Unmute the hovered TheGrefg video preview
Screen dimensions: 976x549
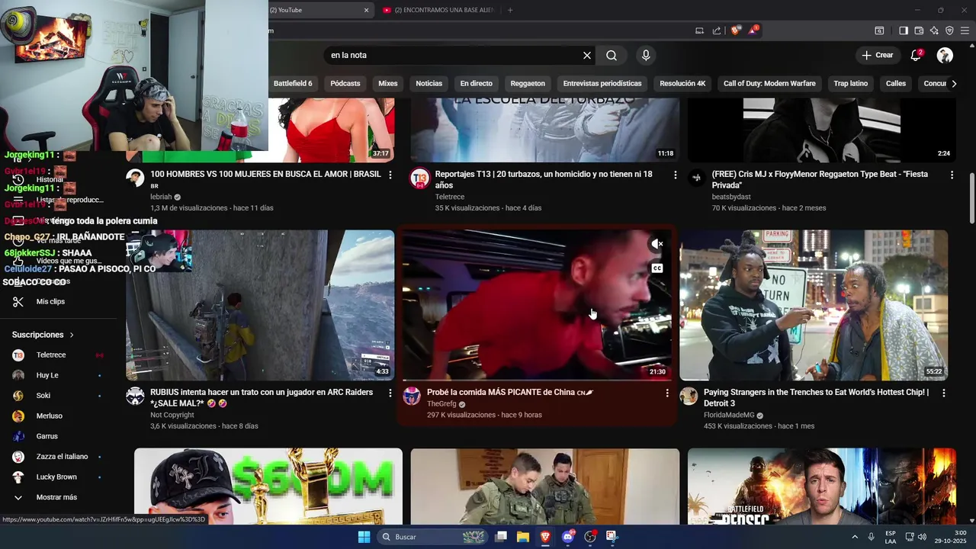[657, 244]
